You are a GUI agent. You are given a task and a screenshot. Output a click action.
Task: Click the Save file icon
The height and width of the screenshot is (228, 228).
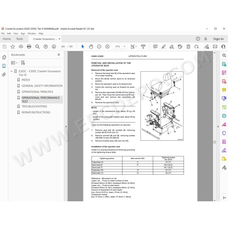[5, 47]
